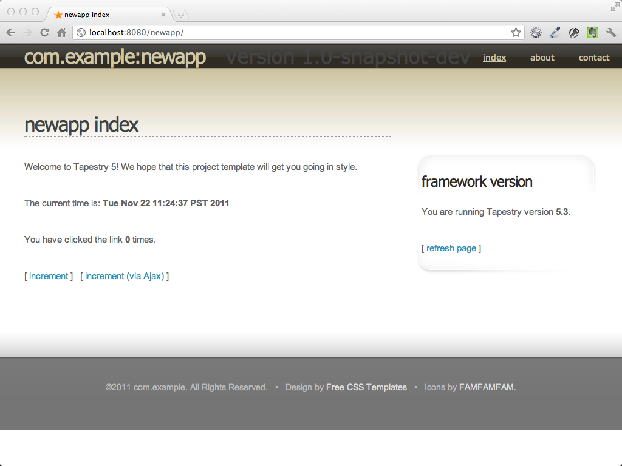Open a new tab with the plus button
The width and height of the screenshot is (622, 466).
tap(181, 15)
